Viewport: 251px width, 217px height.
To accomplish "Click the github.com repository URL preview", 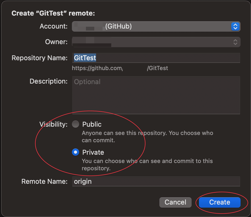I will pyautogui.click(x=120, y=68).
